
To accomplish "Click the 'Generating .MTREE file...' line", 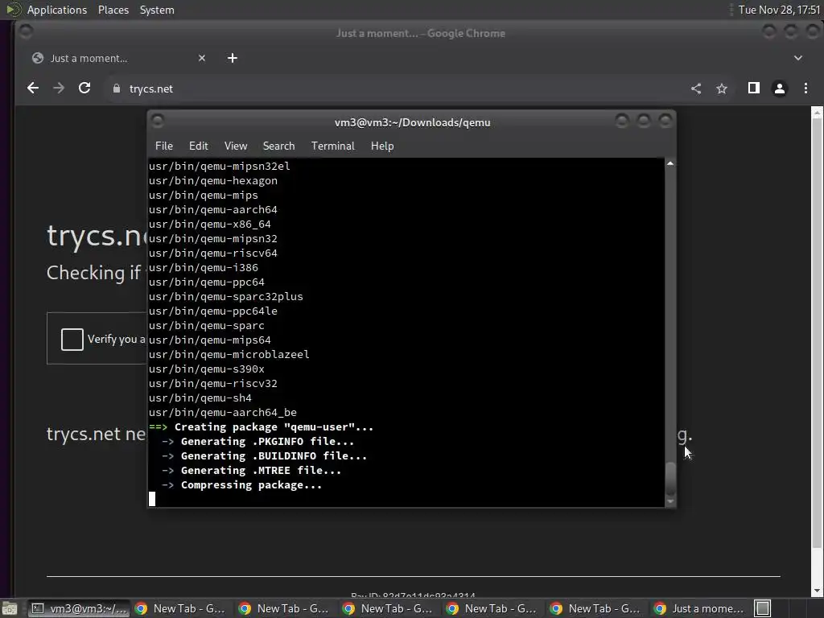I will coord(262,471).
